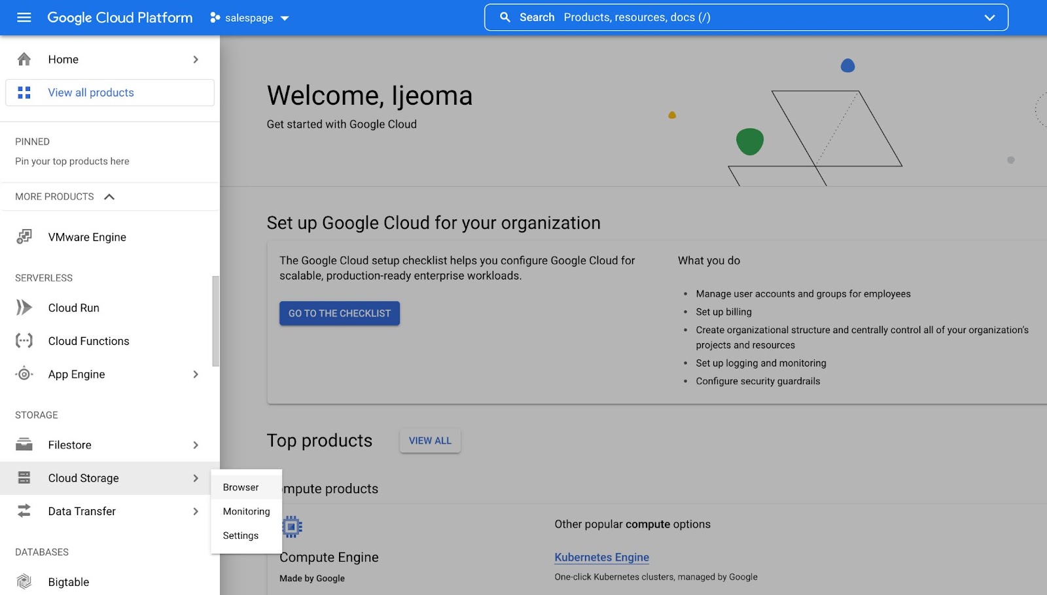Click 'Set up logging and monitoring' text
This screenshot has height=595, width=1047.
(761, 363)
